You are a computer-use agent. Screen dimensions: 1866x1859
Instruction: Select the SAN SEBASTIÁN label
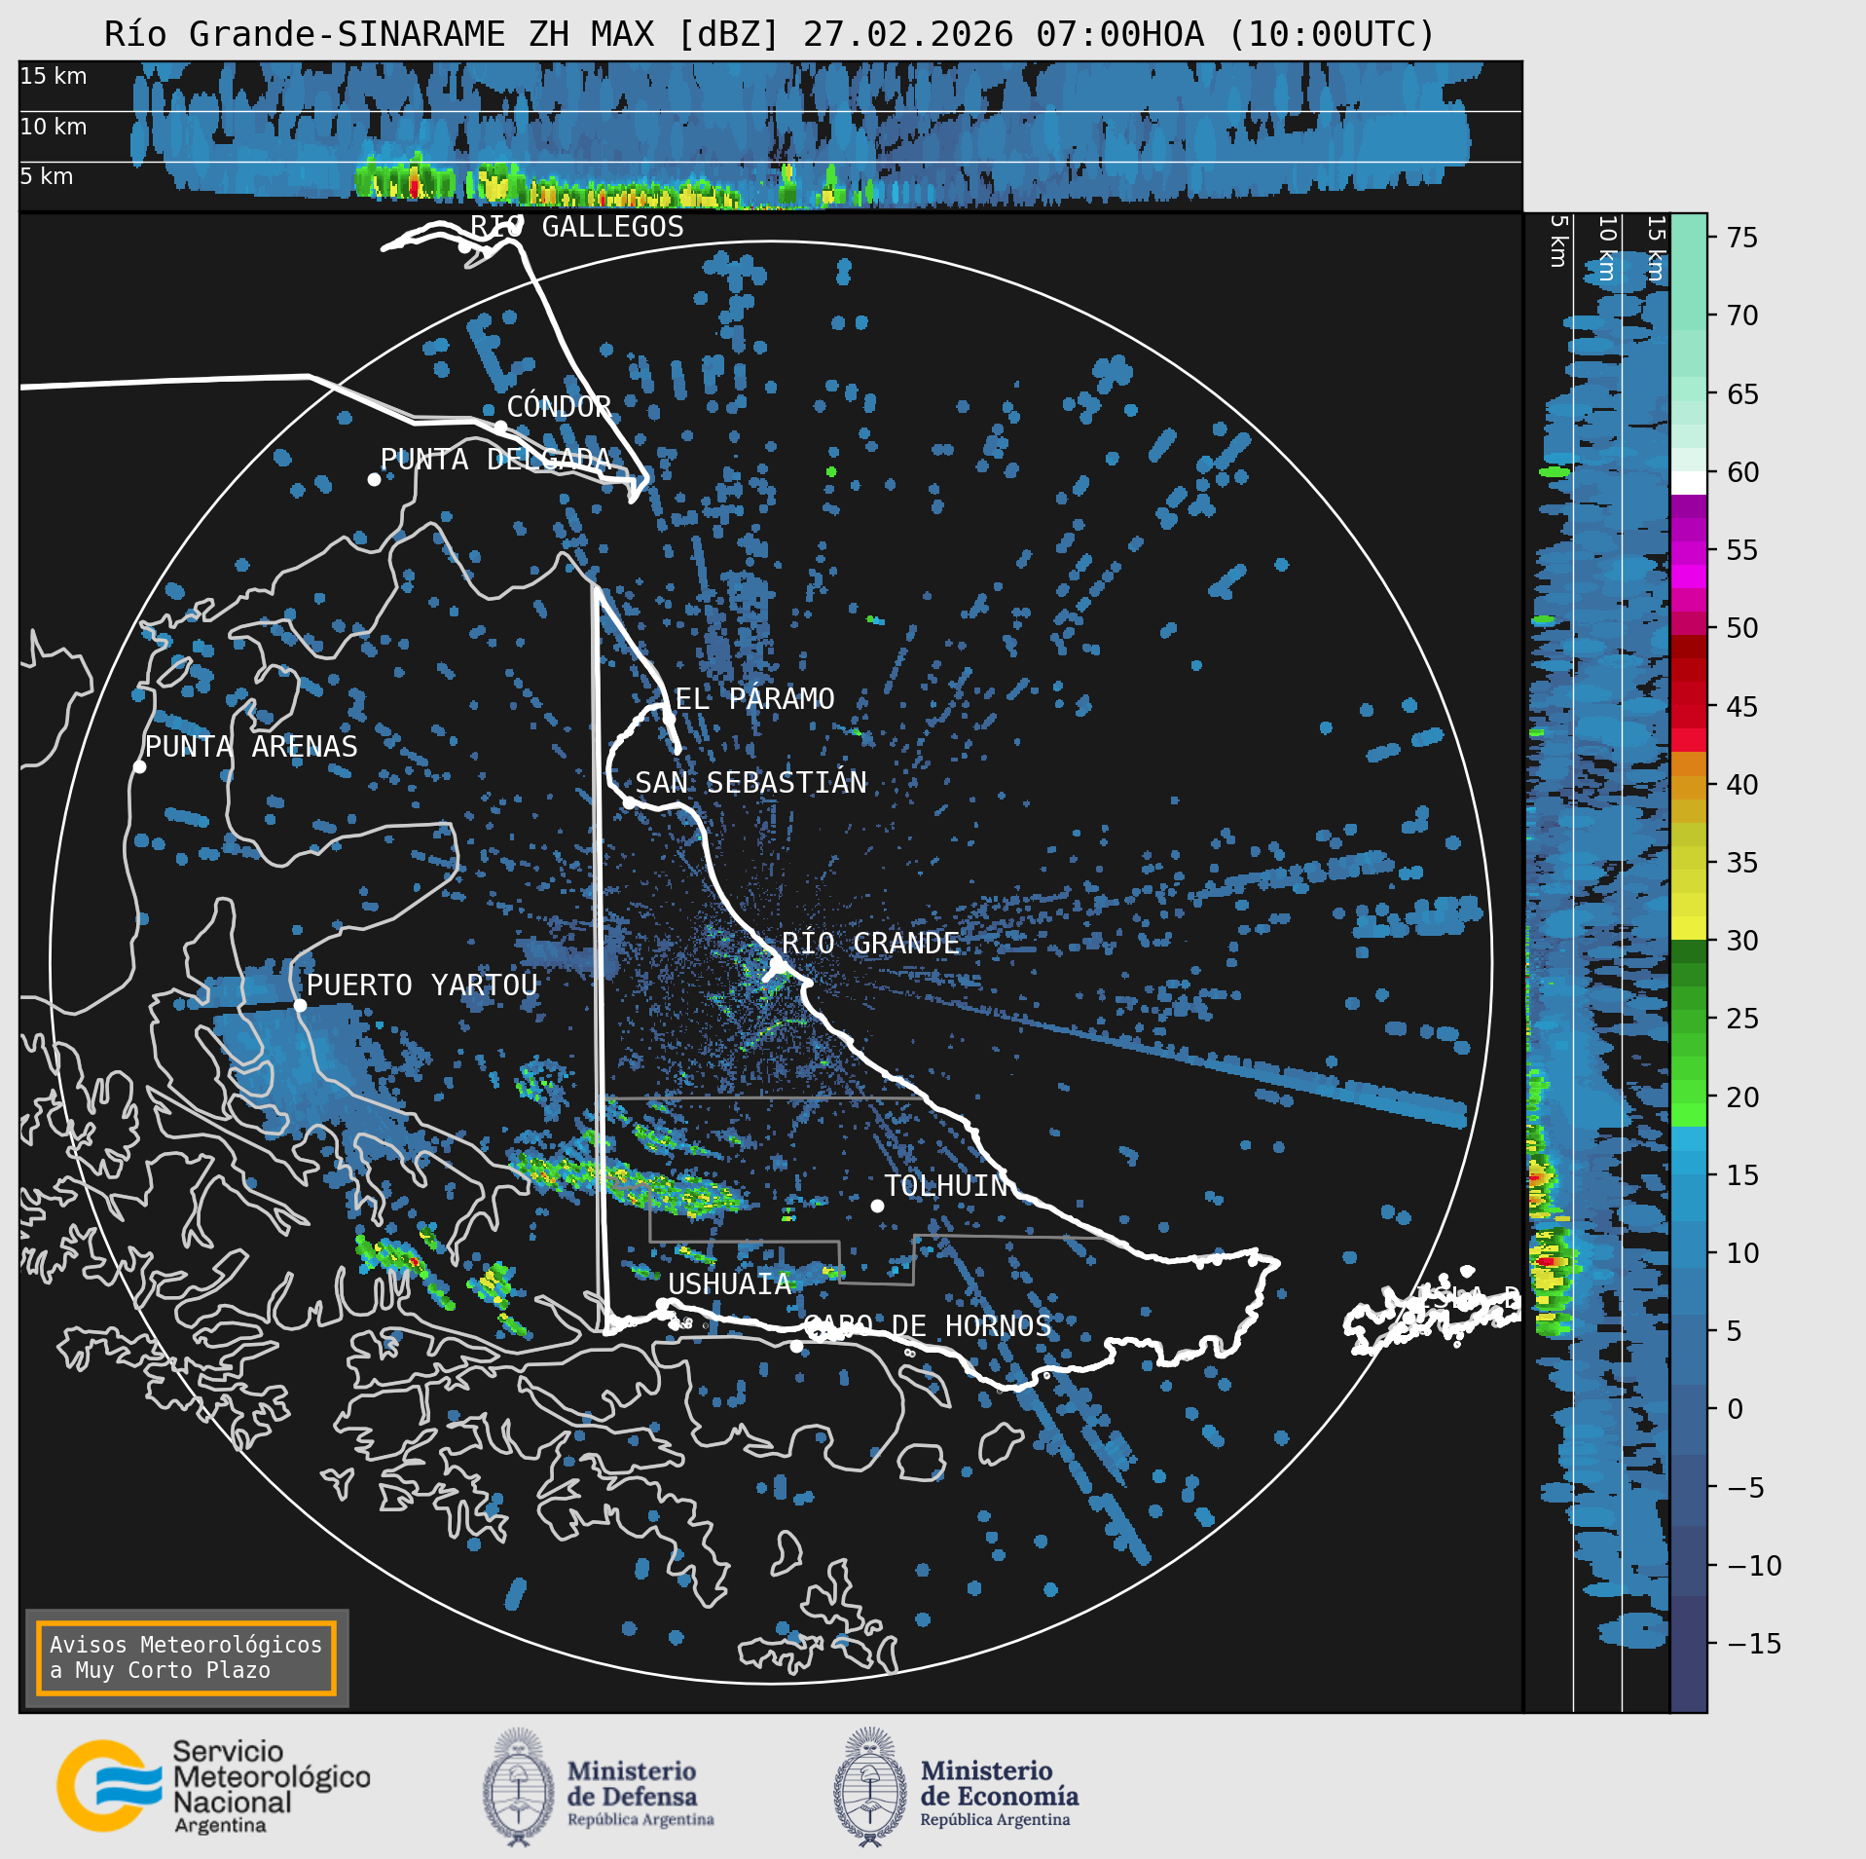(750, 782)
